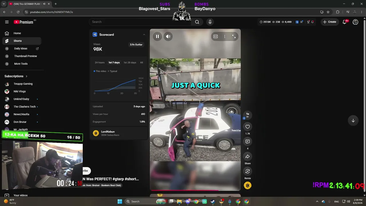Open the taskbar clock and calendar

(358, 201)
